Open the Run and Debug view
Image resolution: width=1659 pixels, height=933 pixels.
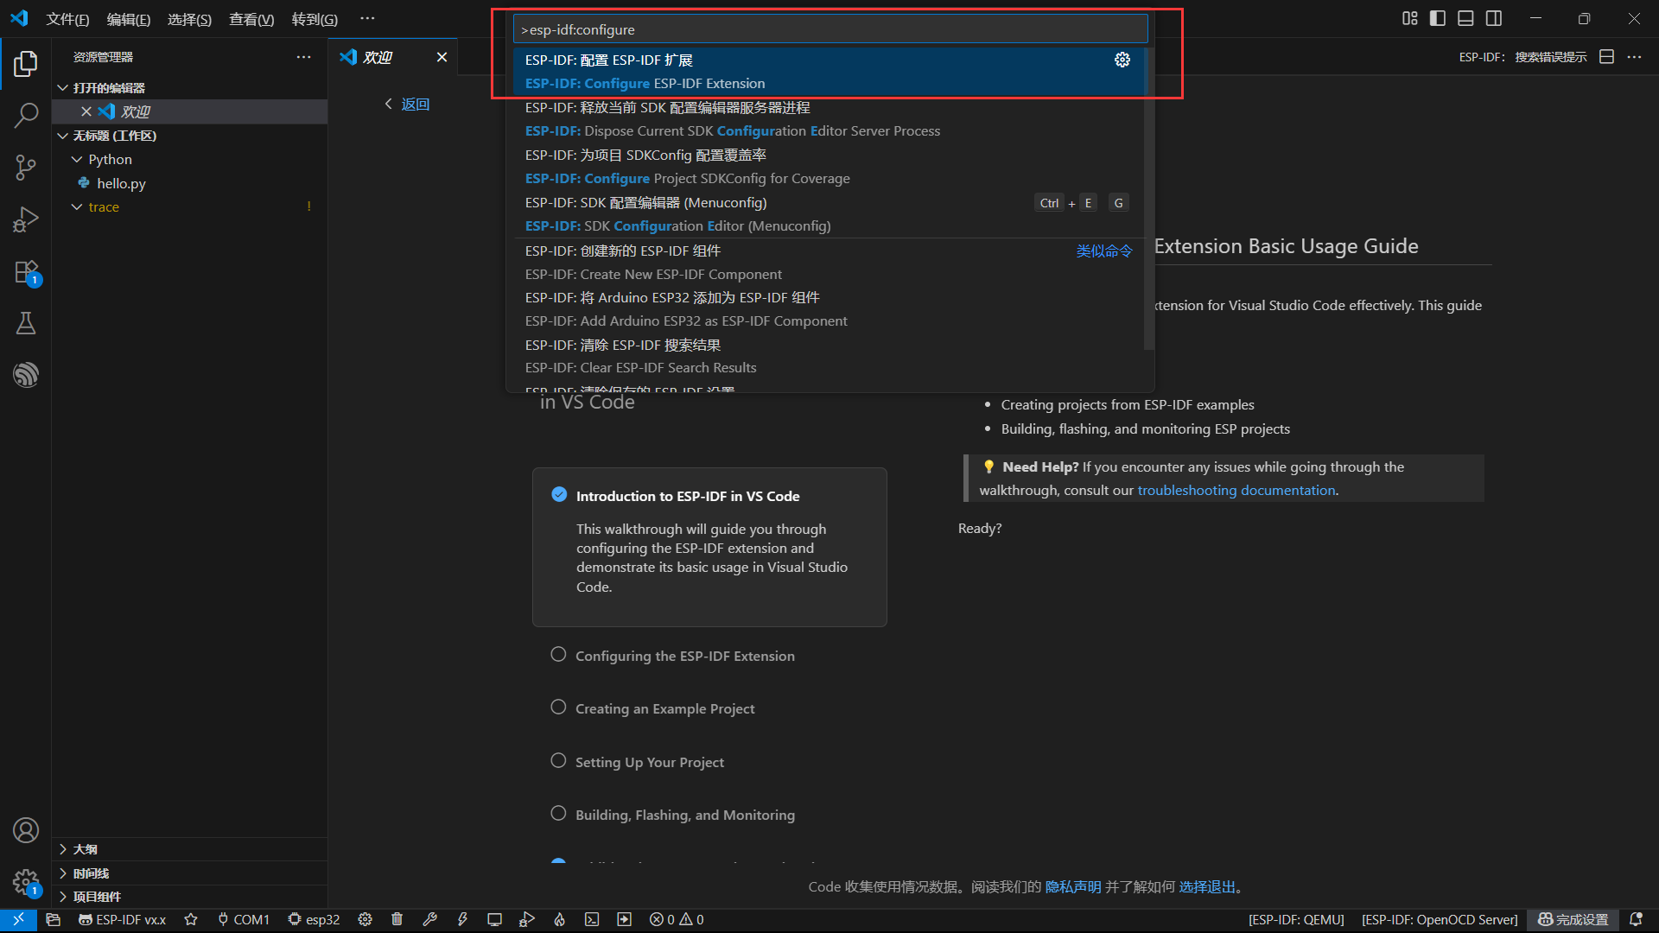pyautogui.click(x=26, y=219)
